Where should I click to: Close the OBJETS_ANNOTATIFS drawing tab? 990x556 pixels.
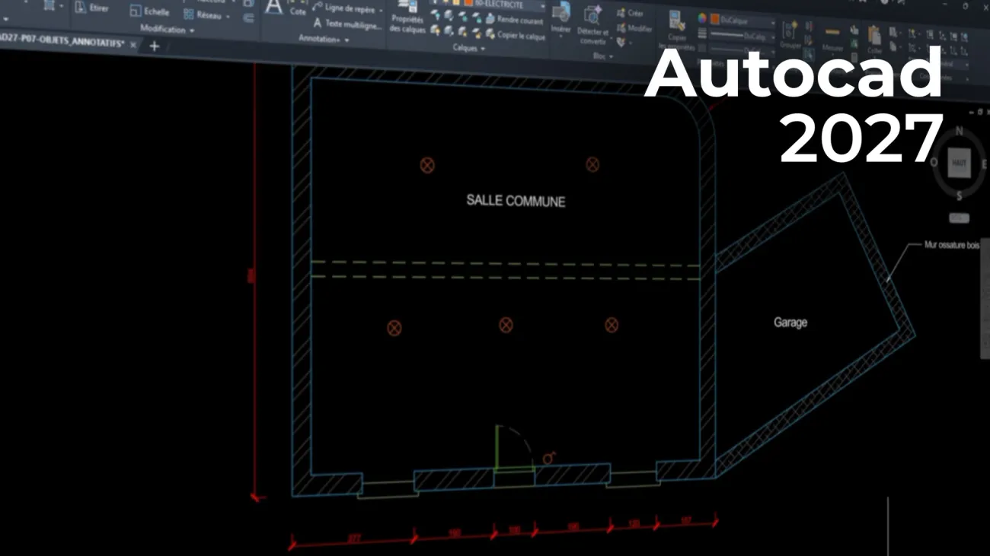(134, 45)
